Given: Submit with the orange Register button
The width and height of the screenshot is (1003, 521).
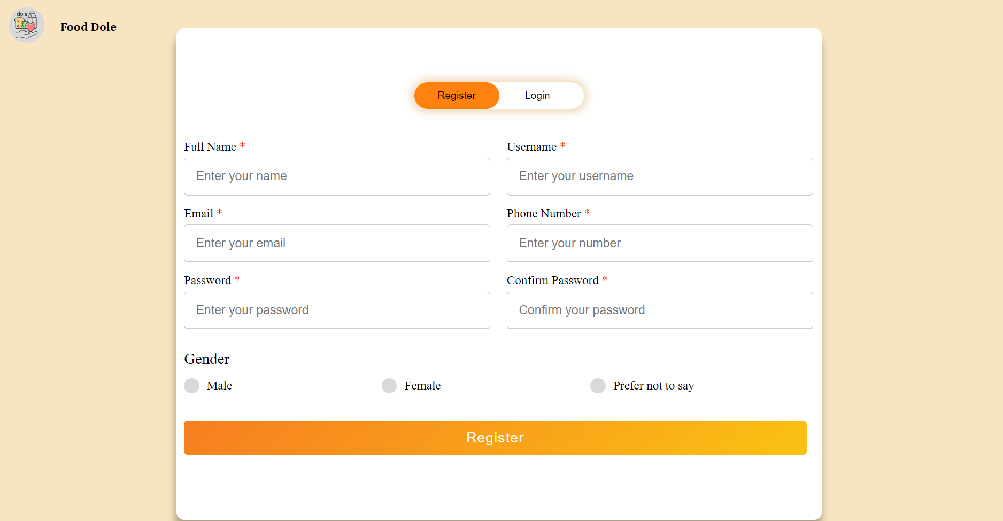Looking at the screenshot, I should pos(495,438).
